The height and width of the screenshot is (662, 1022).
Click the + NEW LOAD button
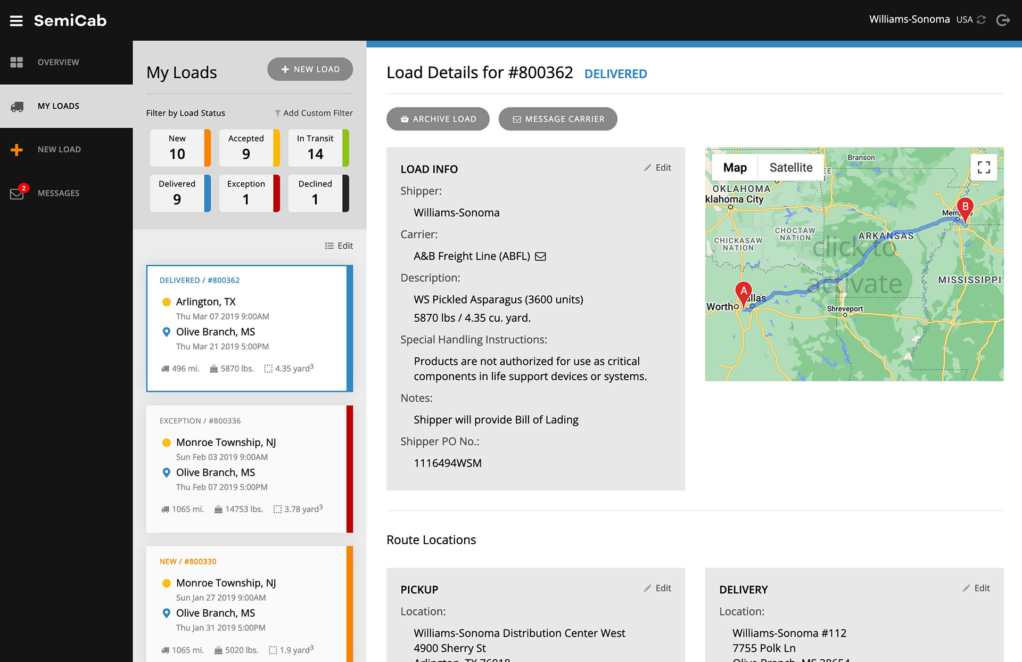pyautogui.click(x=310, y=69)
